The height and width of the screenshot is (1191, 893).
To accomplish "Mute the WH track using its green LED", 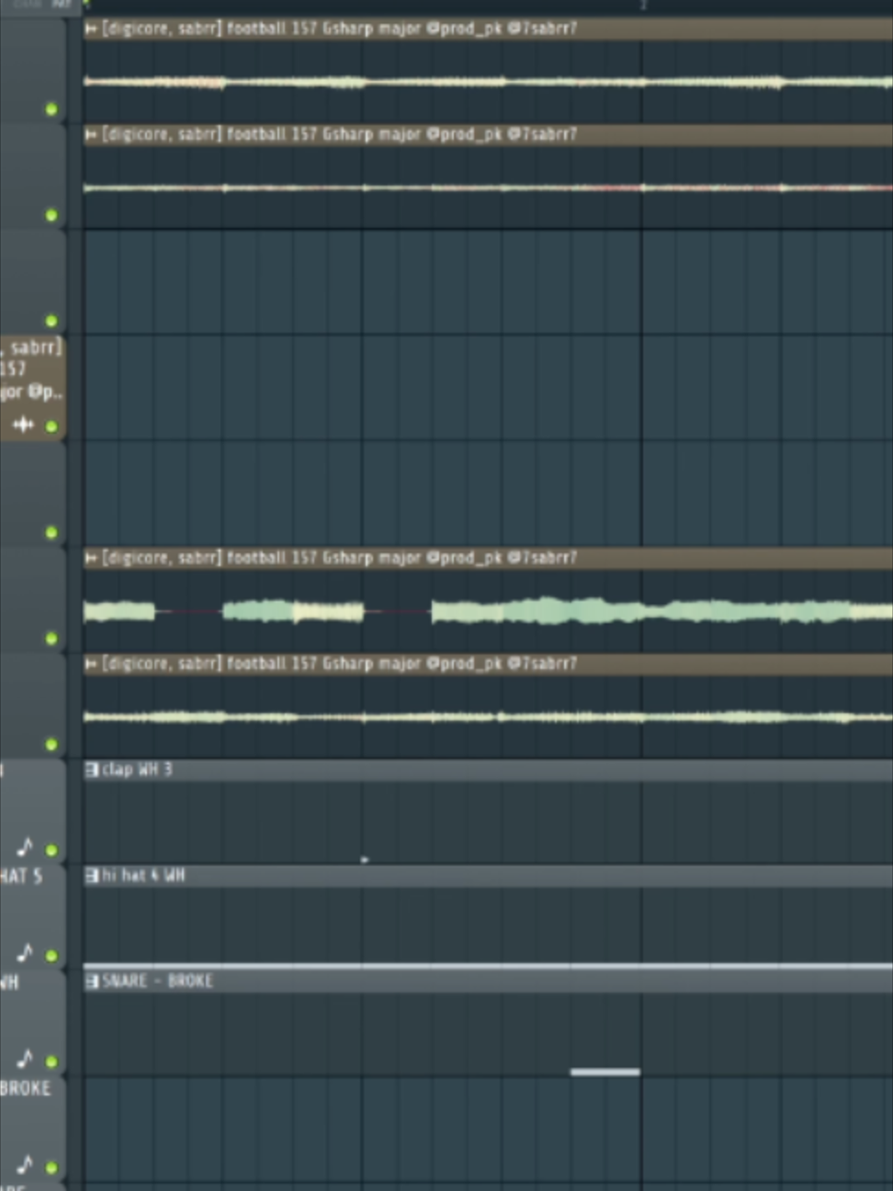I will 51,1061.
